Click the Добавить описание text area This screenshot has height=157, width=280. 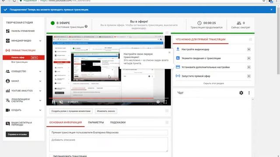point(108,144)
